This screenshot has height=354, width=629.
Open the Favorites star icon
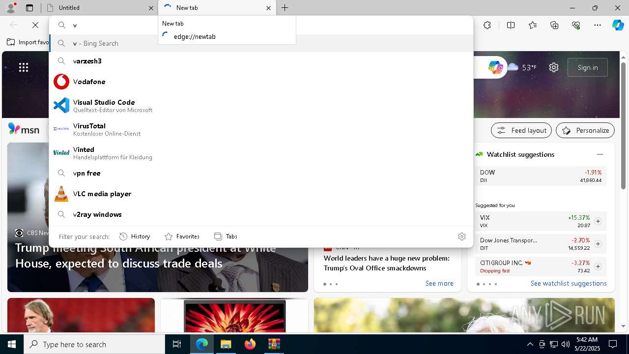coord(533,25)
